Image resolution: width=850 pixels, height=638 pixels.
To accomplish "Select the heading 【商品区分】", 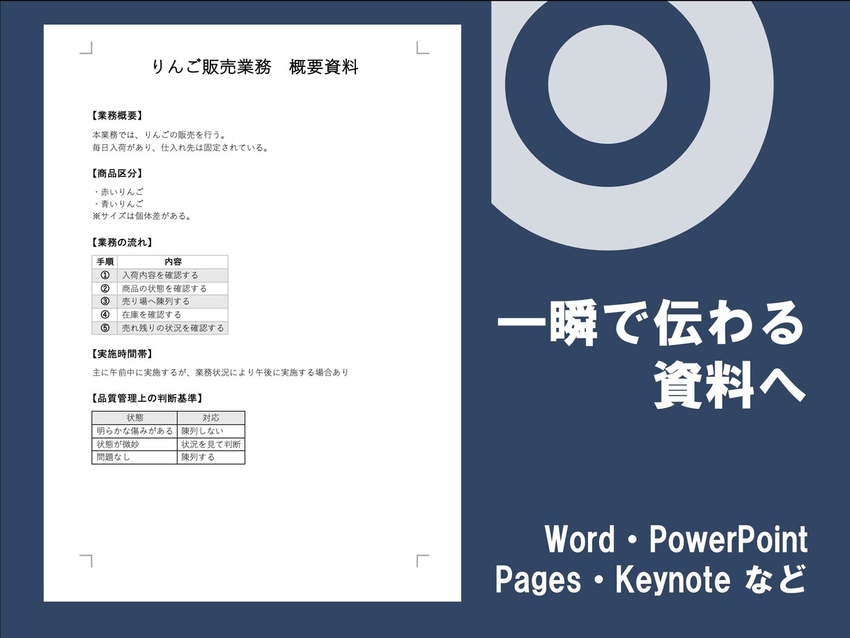I will point(117,173).
